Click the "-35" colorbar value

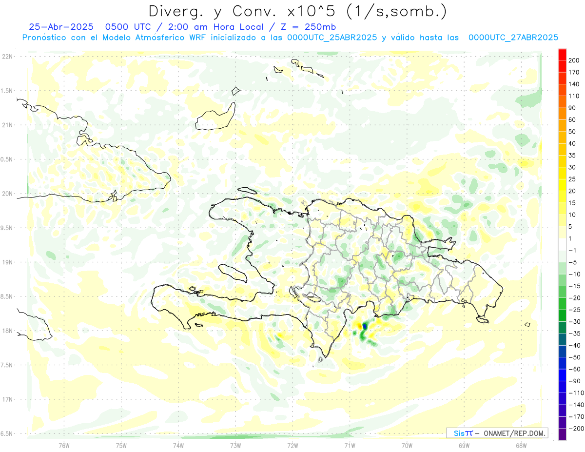tap(575, 334)
